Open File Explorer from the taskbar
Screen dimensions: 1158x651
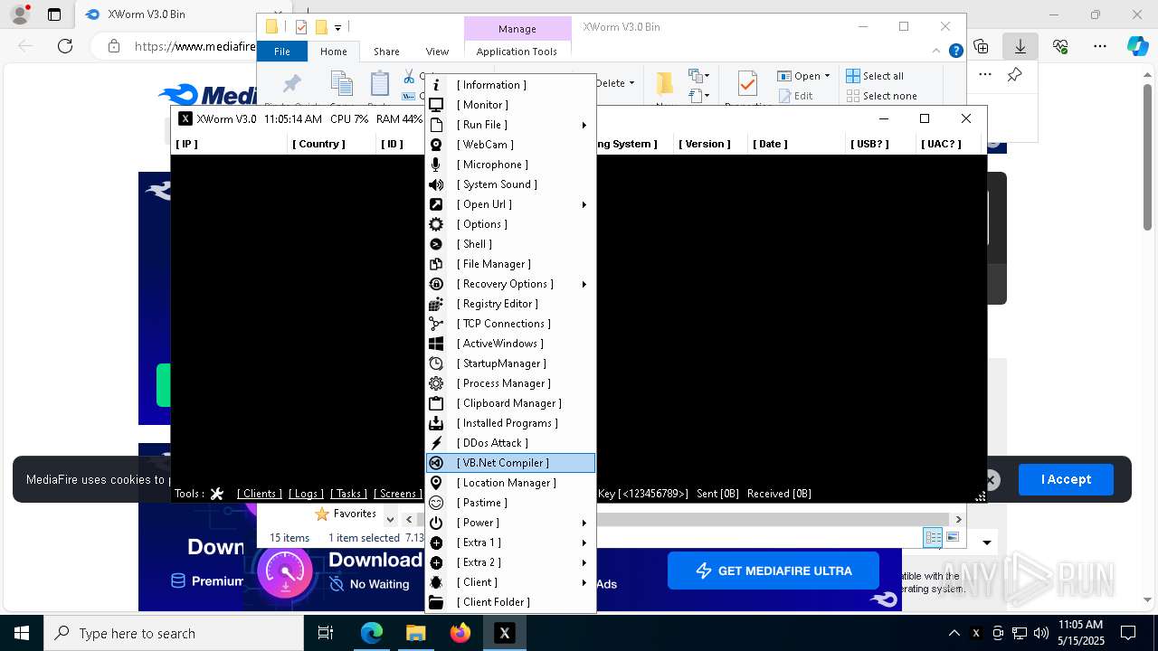coord(416,633)
